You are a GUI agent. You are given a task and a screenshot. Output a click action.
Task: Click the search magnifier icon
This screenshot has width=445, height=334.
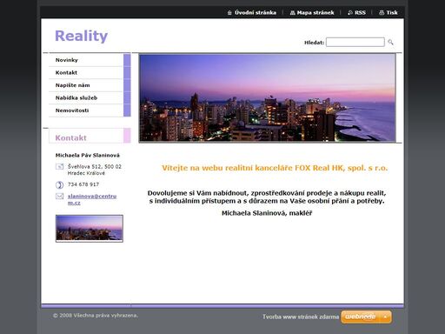point(390,43)
